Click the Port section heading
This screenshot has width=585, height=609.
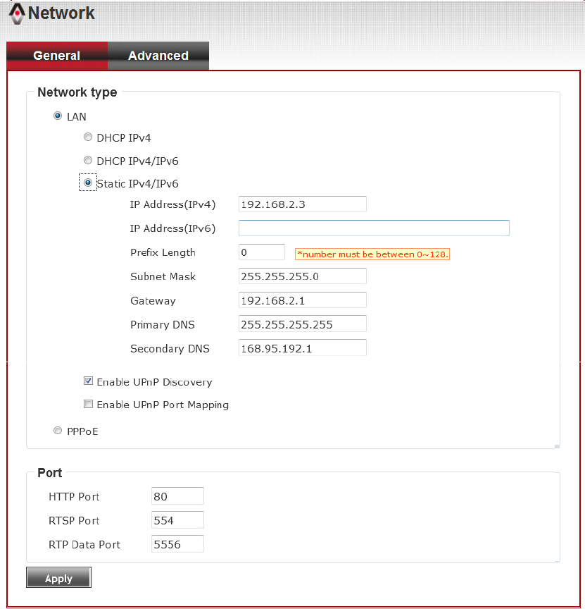[x=50, y=473]
